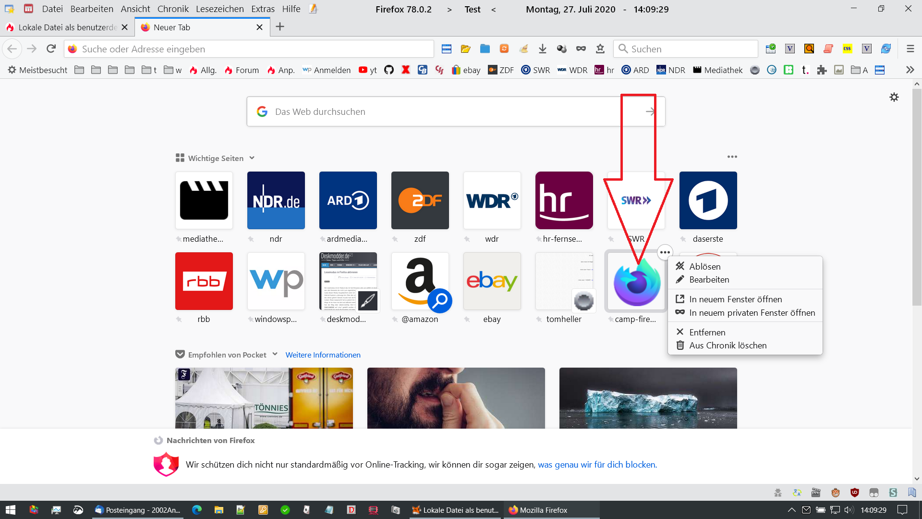
Task: Click the Weitere Informationen link
Action: [x=323, y=355]
